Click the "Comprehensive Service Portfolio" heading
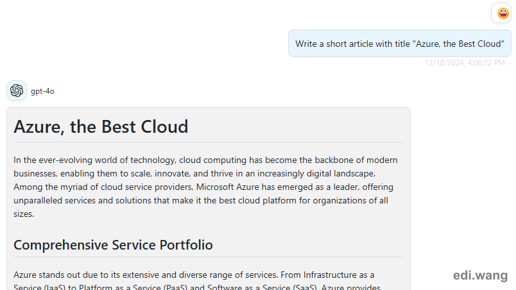Viewport: 516px width, 290px height. [113, 245]
